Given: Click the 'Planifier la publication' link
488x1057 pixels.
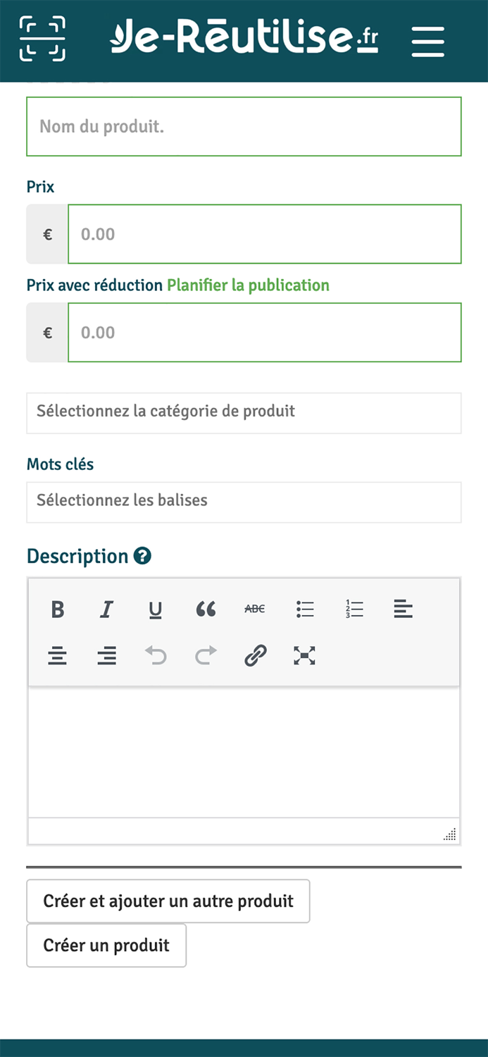Looking at the screenshot, I should coord(247,285).
